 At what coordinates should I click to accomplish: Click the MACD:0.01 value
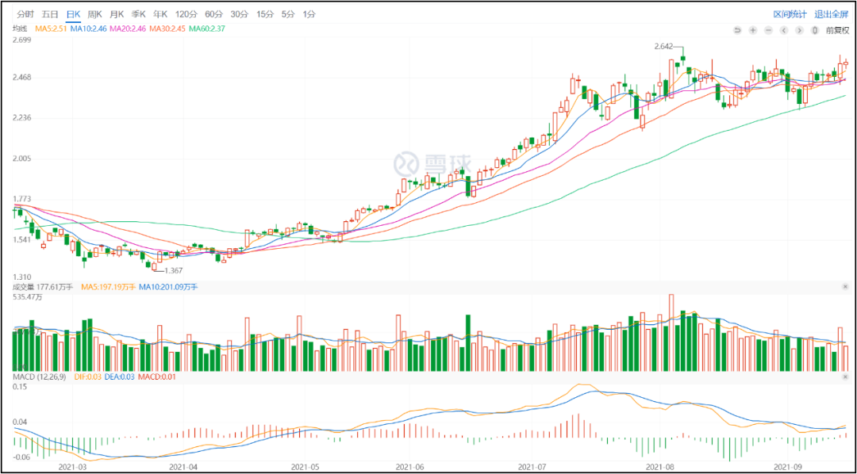[159, 377]
